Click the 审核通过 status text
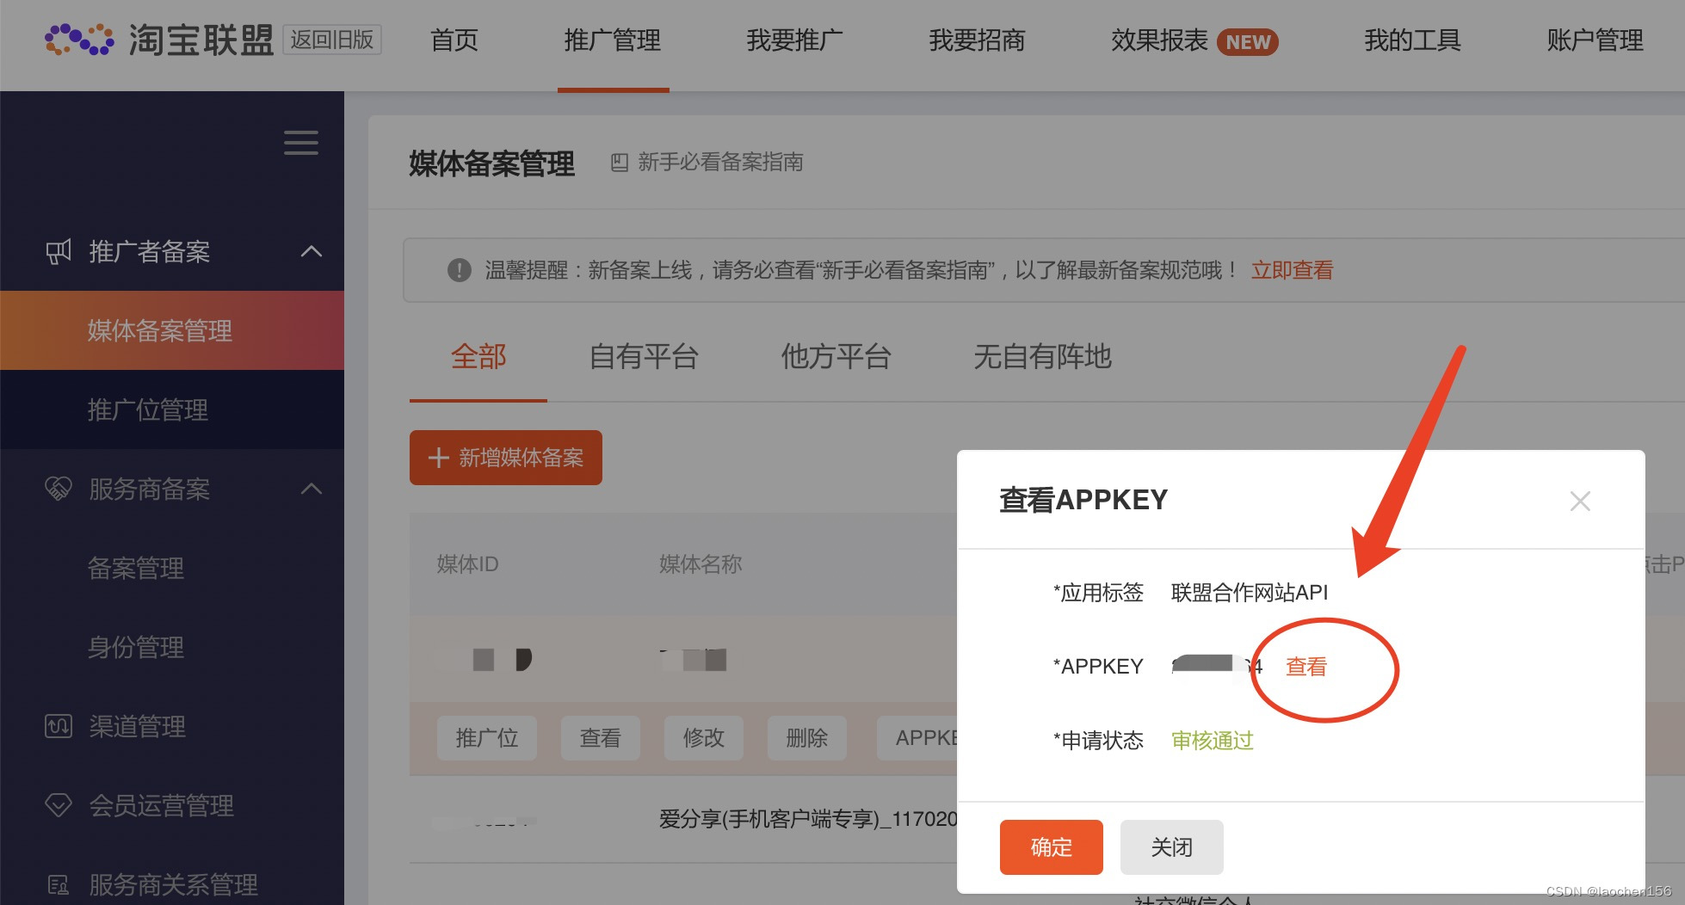1685x905 pixels. pos(1213,741)
